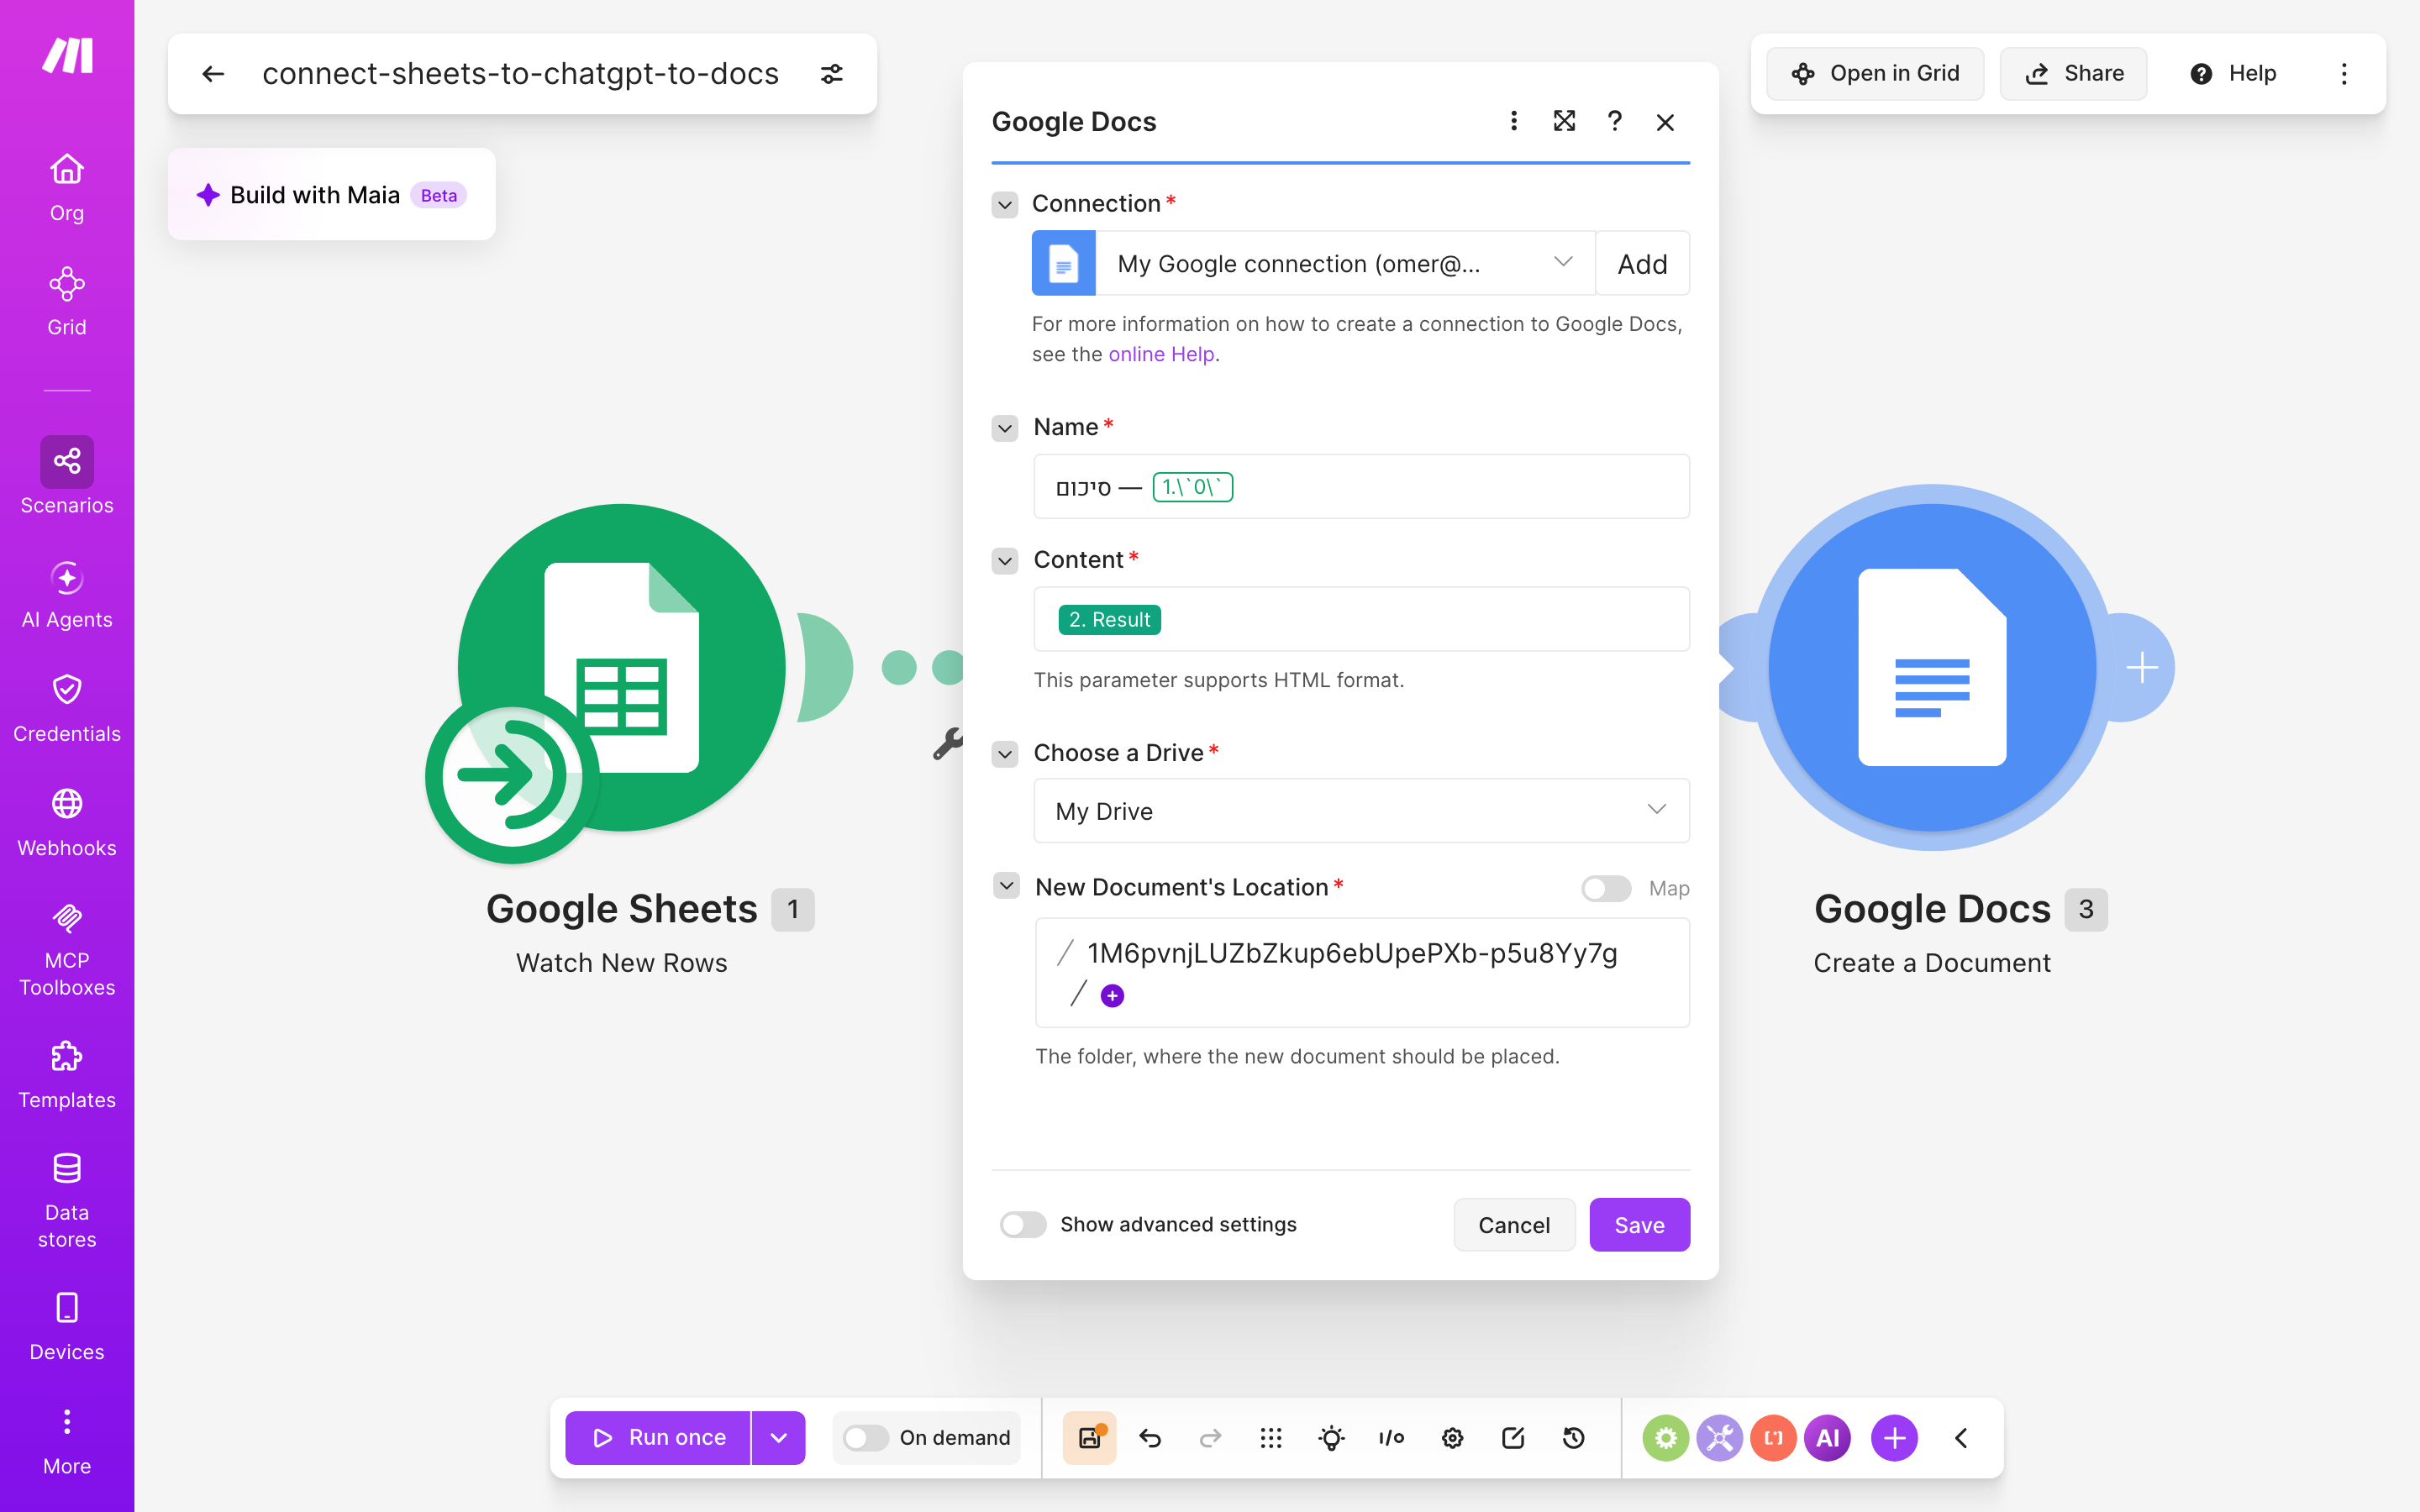Go back with the arrow icon
Screen dimensions: 2420x1512
(213, 74)
